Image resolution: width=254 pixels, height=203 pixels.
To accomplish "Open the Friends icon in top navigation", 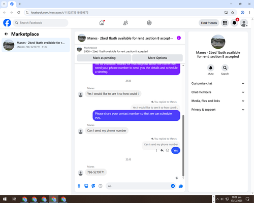I will coord(125,23).
